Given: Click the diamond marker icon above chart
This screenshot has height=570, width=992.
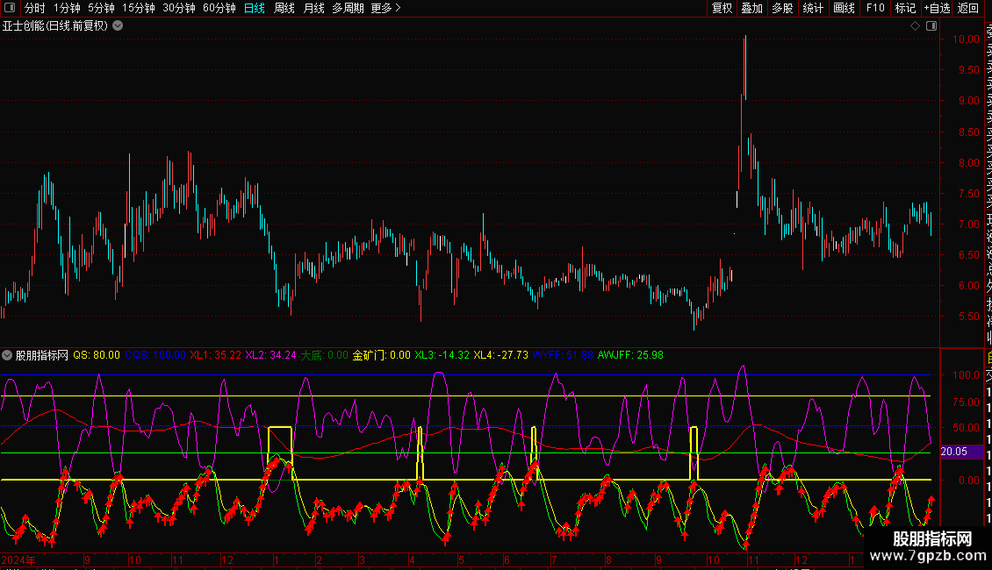Looking at the screenshot, I should point(915,26).
